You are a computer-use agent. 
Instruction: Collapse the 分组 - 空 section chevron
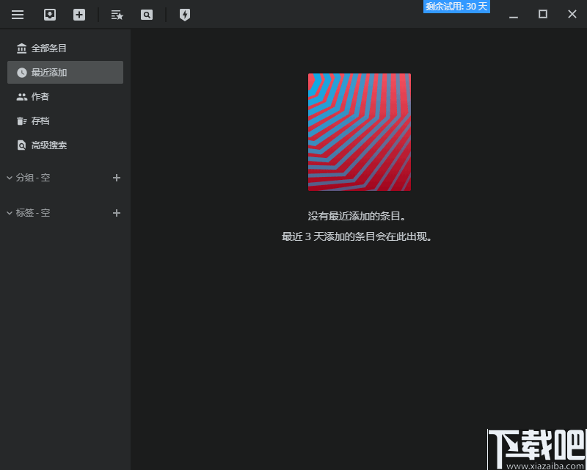[10, 178]
